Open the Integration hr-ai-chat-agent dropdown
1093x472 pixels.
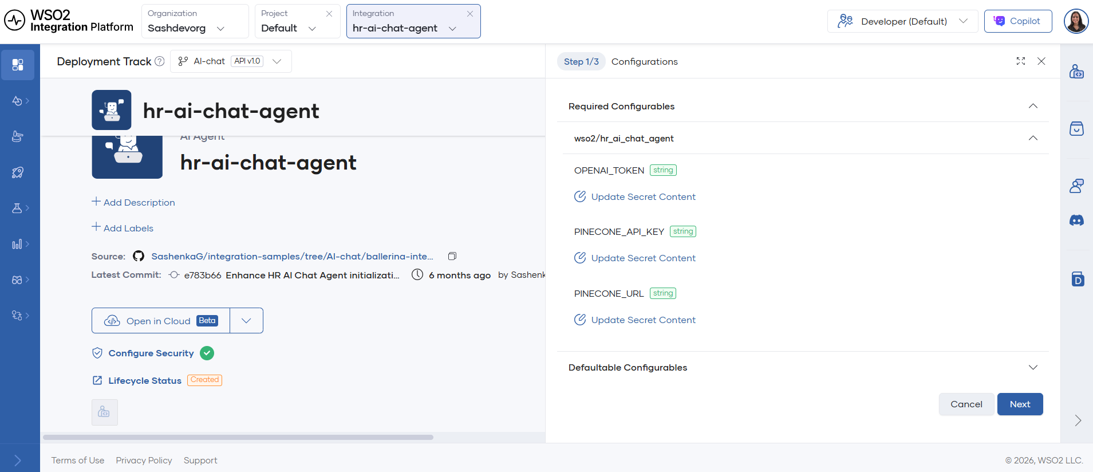[x=413, y=21]
